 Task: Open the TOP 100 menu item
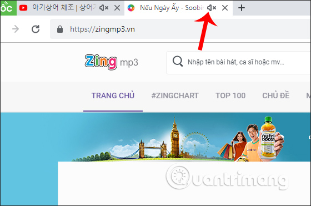tap(230, 96)
